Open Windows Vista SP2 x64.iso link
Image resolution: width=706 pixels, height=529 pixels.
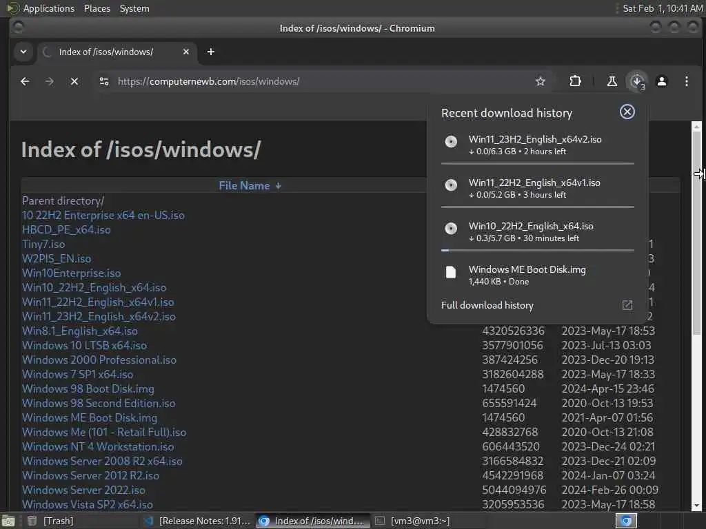pyautogui.click(x=88, y=504)
